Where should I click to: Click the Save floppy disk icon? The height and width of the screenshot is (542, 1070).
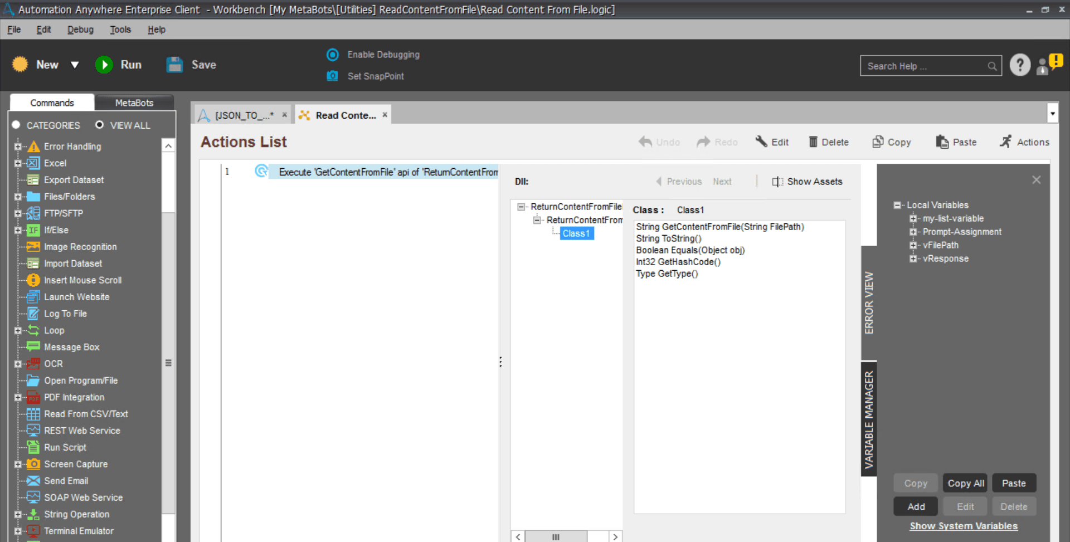click(174, 65)
